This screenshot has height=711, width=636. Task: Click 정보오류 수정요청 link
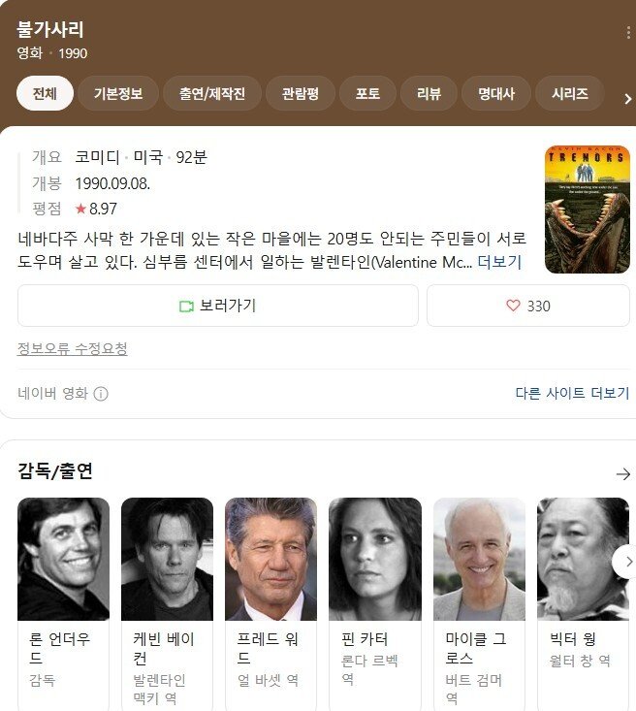72,348
